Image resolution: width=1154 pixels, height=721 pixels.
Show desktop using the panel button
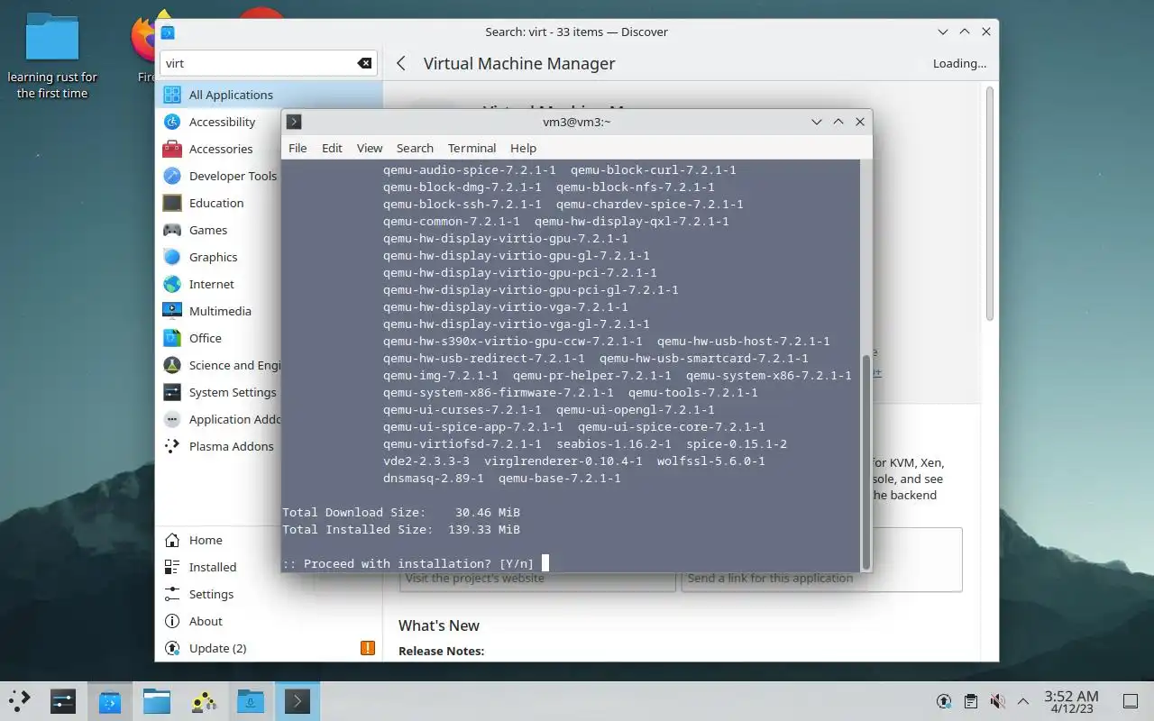pyautogui.click(x=1130, y=700)
